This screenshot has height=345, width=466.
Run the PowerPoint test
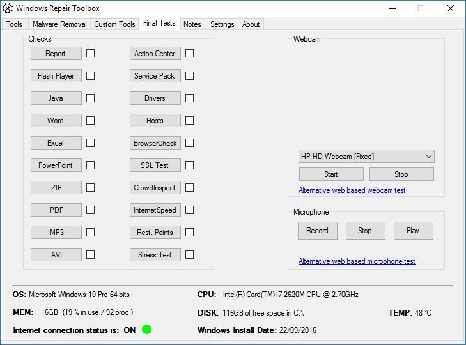[56, 165]
